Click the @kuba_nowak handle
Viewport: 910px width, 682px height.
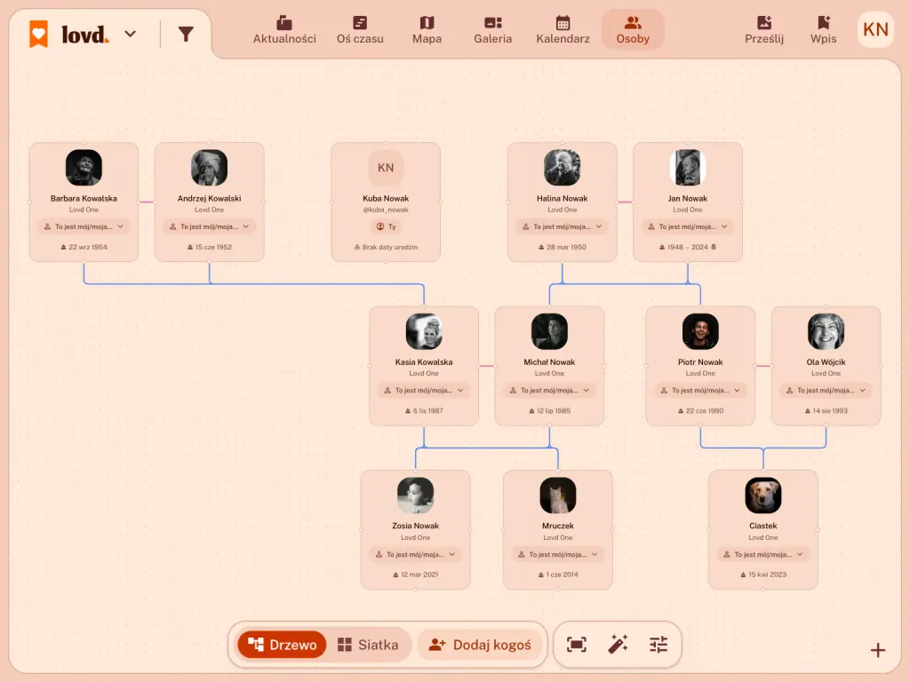point(386,210)
